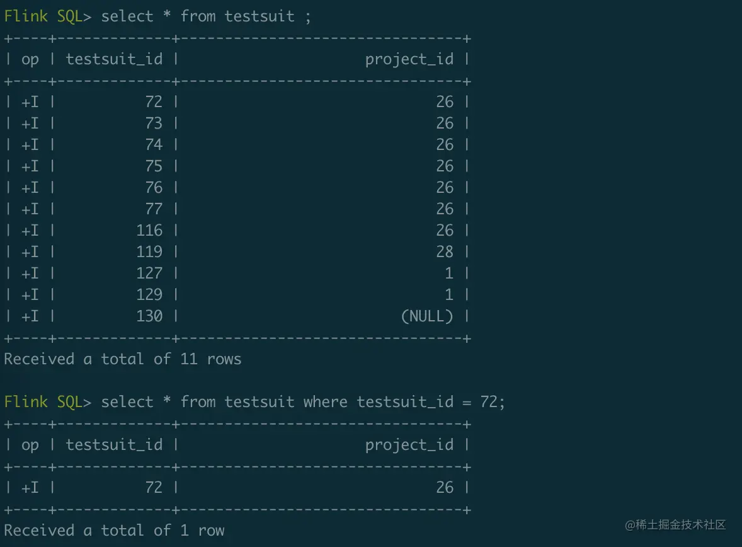Click the project_id header in the second result table
The width and height of the screenshot is (742, 547).
pyautogui.click(x=409, y=445)
